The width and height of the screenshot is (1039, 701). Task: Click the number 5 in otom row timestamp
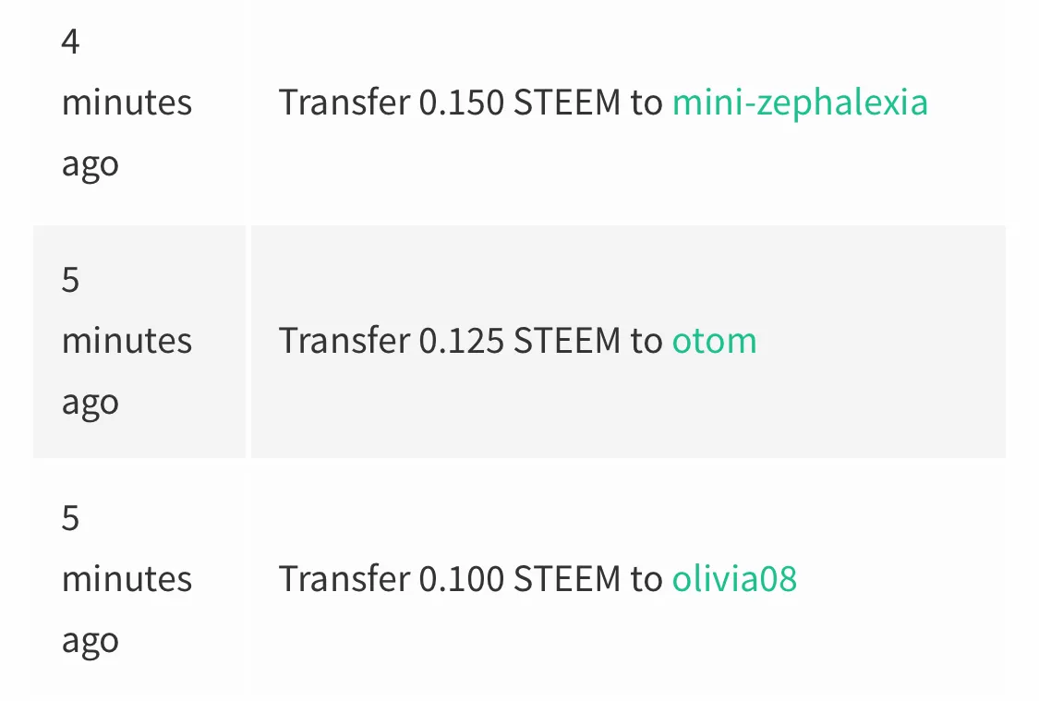click(70, 280)
